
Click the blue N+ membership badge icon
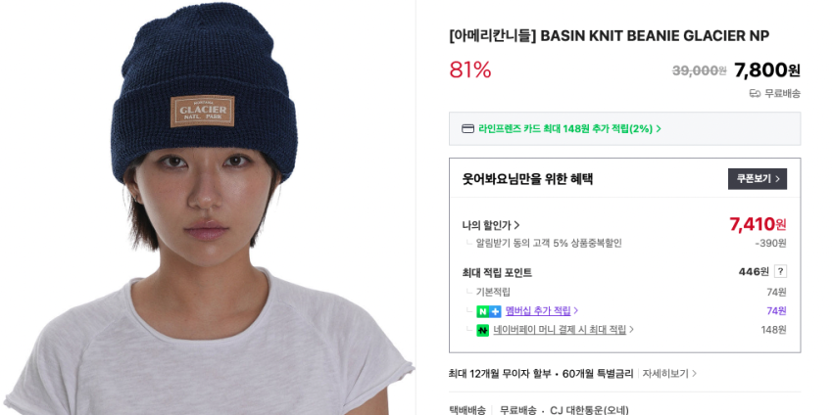[x=489, y=311]
